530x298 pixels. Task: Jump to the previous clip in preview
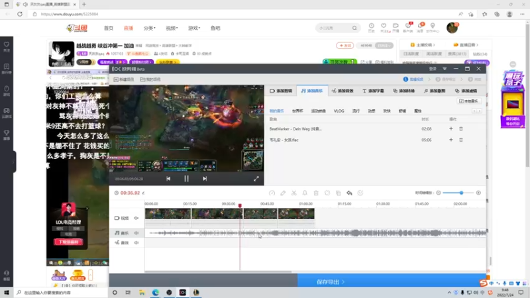click(x=168, y=179)
